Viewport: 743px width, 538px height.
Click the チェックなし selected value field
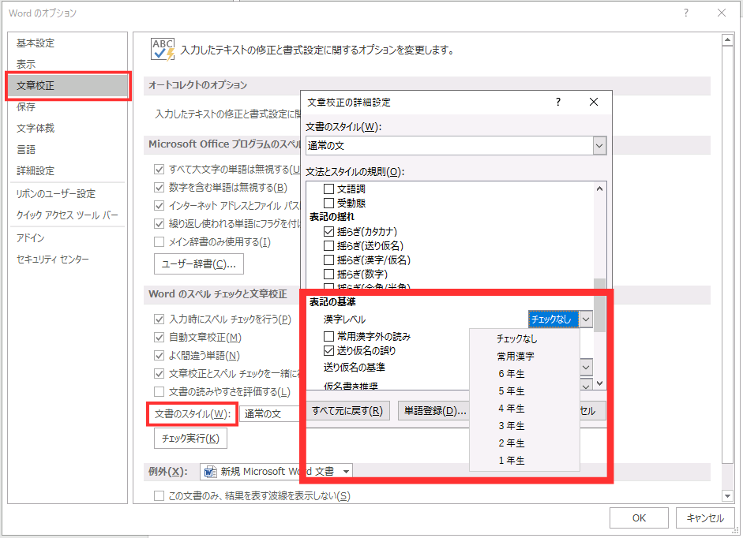pos(553,319)
